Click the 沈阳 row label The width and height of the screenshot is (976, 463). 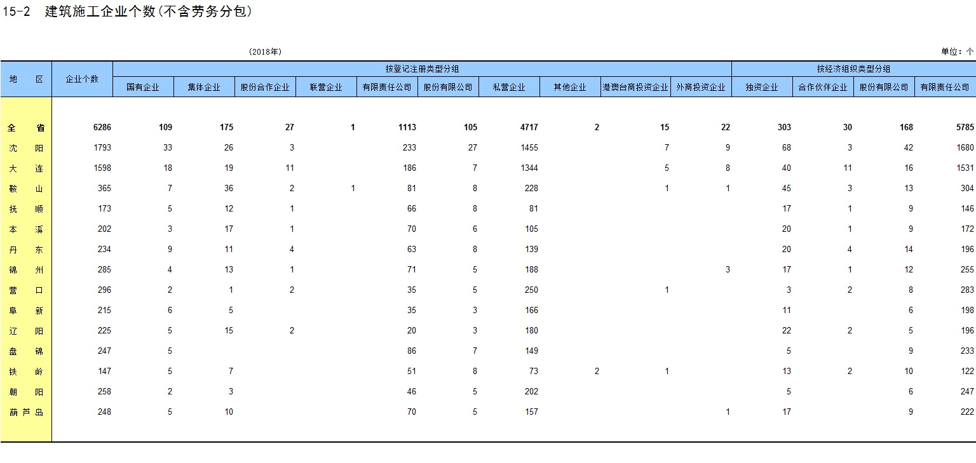[x=26, y=148]
